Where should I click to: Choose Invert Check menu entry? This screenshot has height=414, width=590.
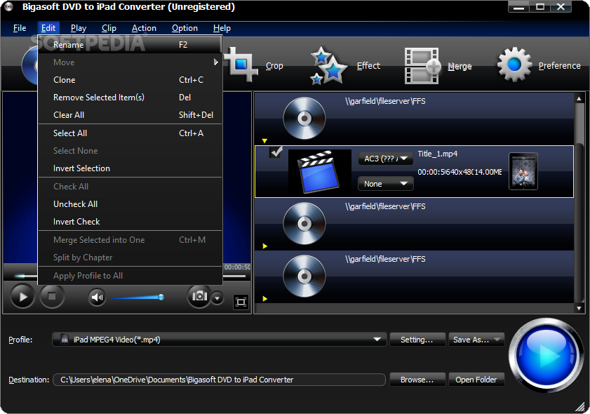(x=130, y=222)
